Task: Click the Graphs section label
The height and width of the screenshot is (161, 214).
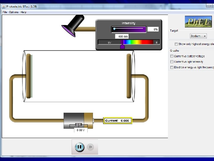Action: (x=174, y=51)
